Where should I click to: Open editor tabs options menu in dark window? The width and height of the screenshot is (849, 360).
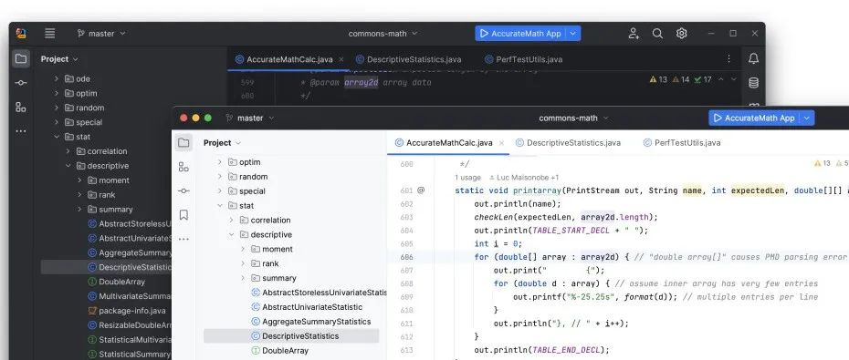pyautogui.click(x=728, y=59)
